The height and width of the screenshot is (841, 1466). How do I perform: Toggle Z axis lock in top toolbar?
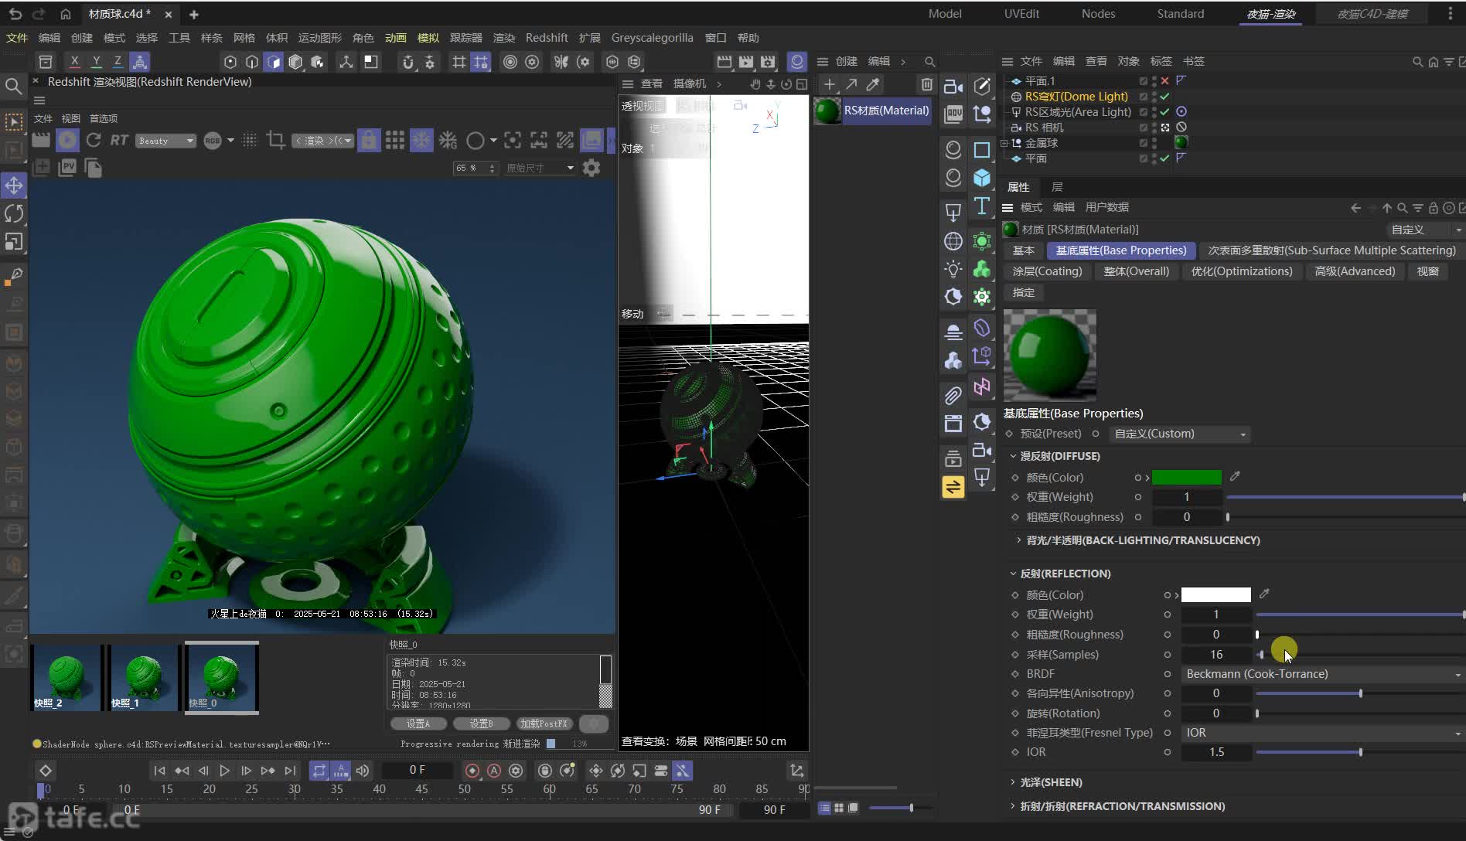[118, 61]
